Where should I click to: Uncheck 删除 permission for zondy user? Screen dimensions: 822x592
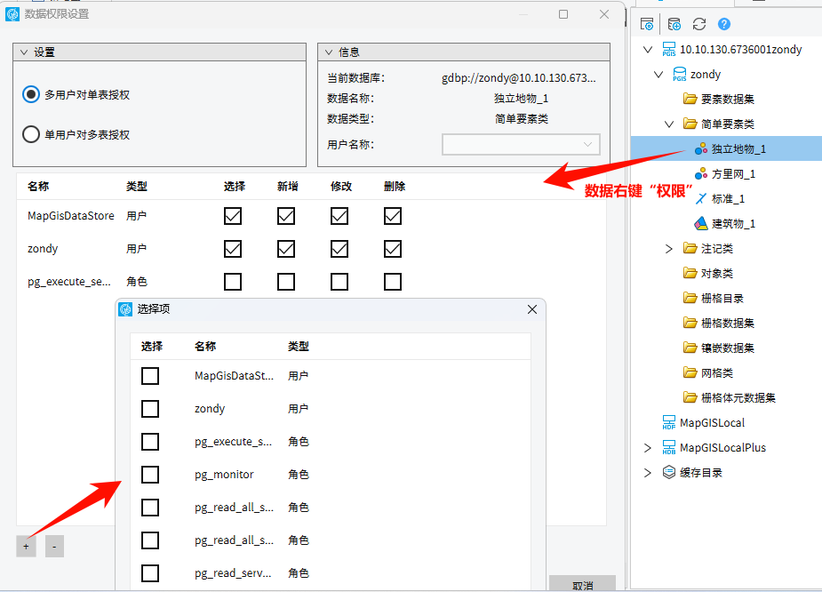pyautogui.click(x=393, y=249)
